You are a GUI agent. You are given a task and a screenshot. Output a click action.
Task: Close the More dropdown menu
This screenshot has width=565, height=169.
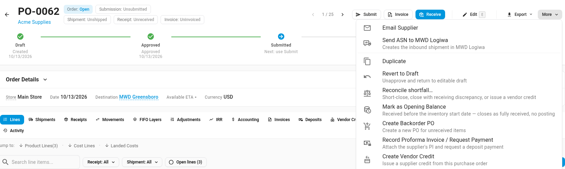550,14
